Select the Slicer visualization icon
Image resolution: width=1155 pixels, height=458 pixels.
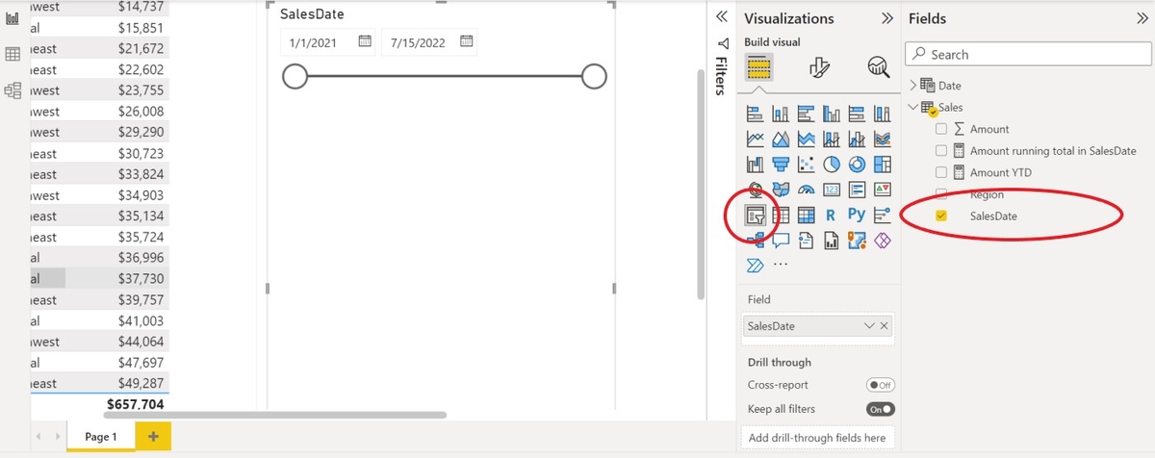point(756,215)
